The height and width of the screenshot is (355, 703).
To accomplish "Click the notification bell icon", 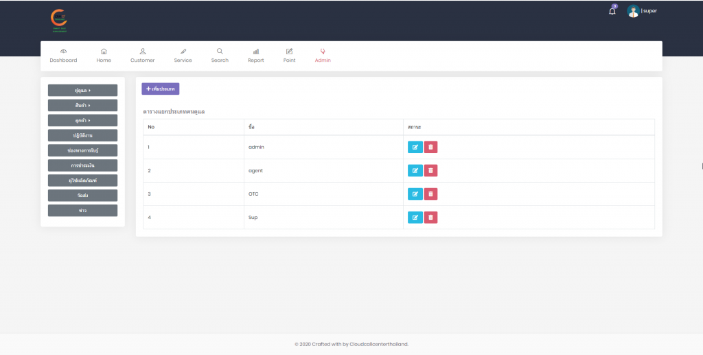I will [612, 11].
